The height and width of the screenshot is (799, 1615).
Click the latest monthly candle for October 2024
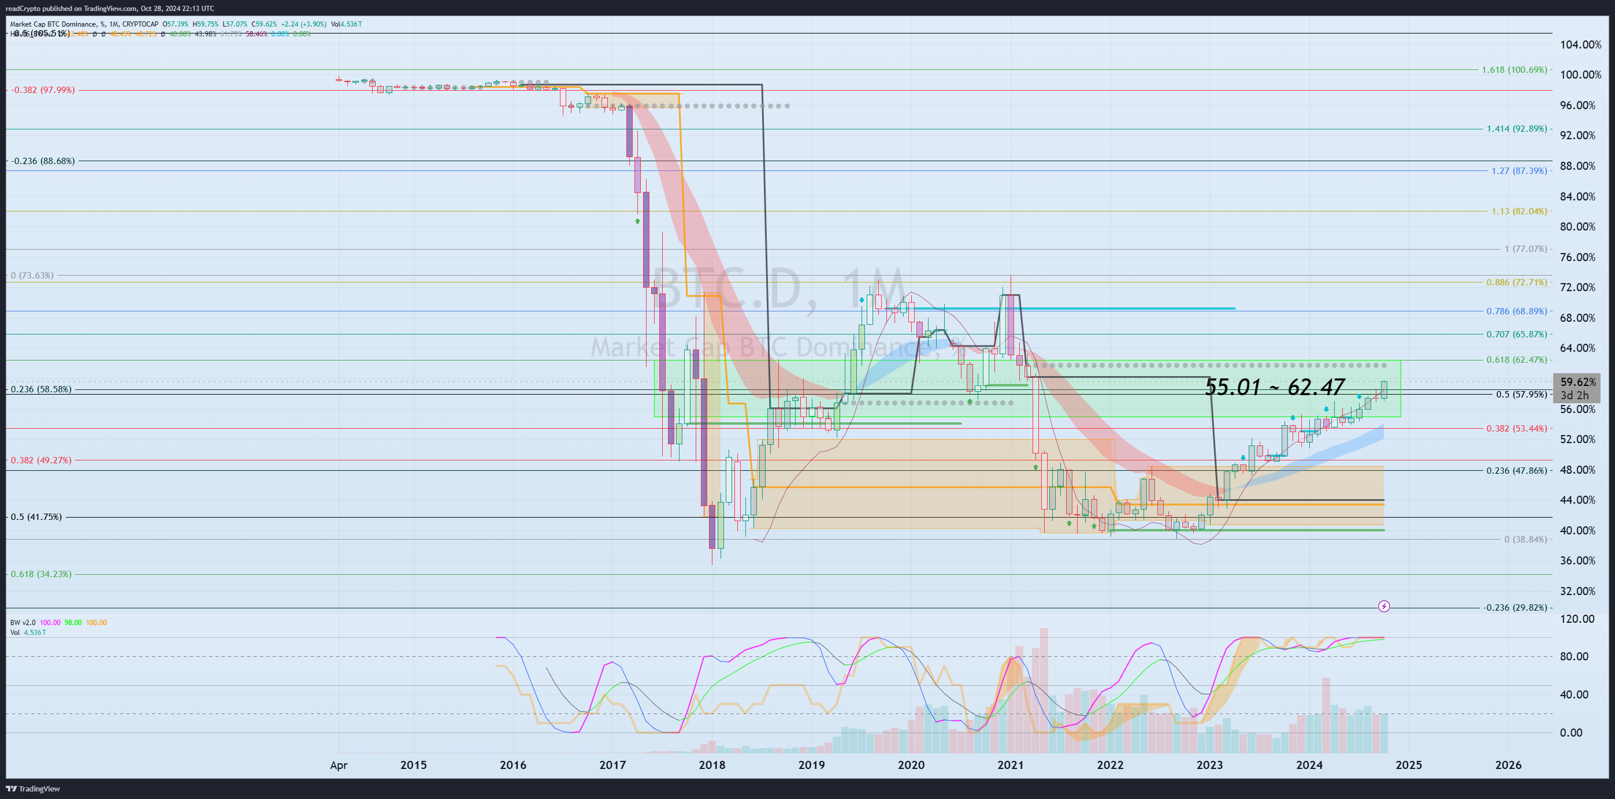point(1384,389)
